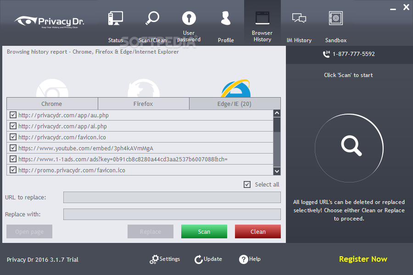Select the https://www.youtube.com/embed/3ph4kAVmMgA URL text
The image size is (413, 275).
coord(86,148)
